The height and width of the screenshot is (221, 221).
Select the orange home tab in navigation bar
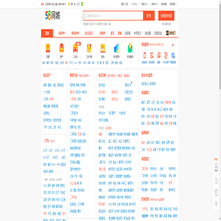point(47,33)
